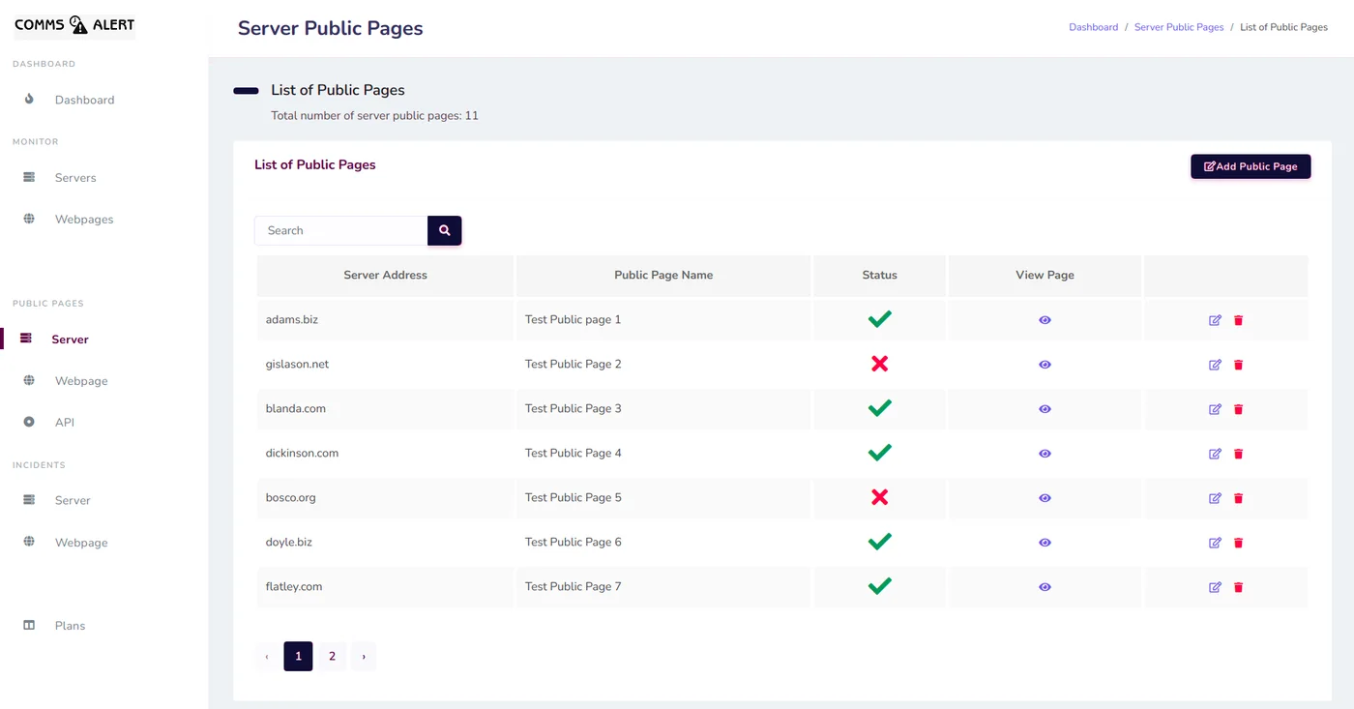1354x709 pixels.
Task: Click red cross status for gislason.net
Action: [x=879, y=364]
